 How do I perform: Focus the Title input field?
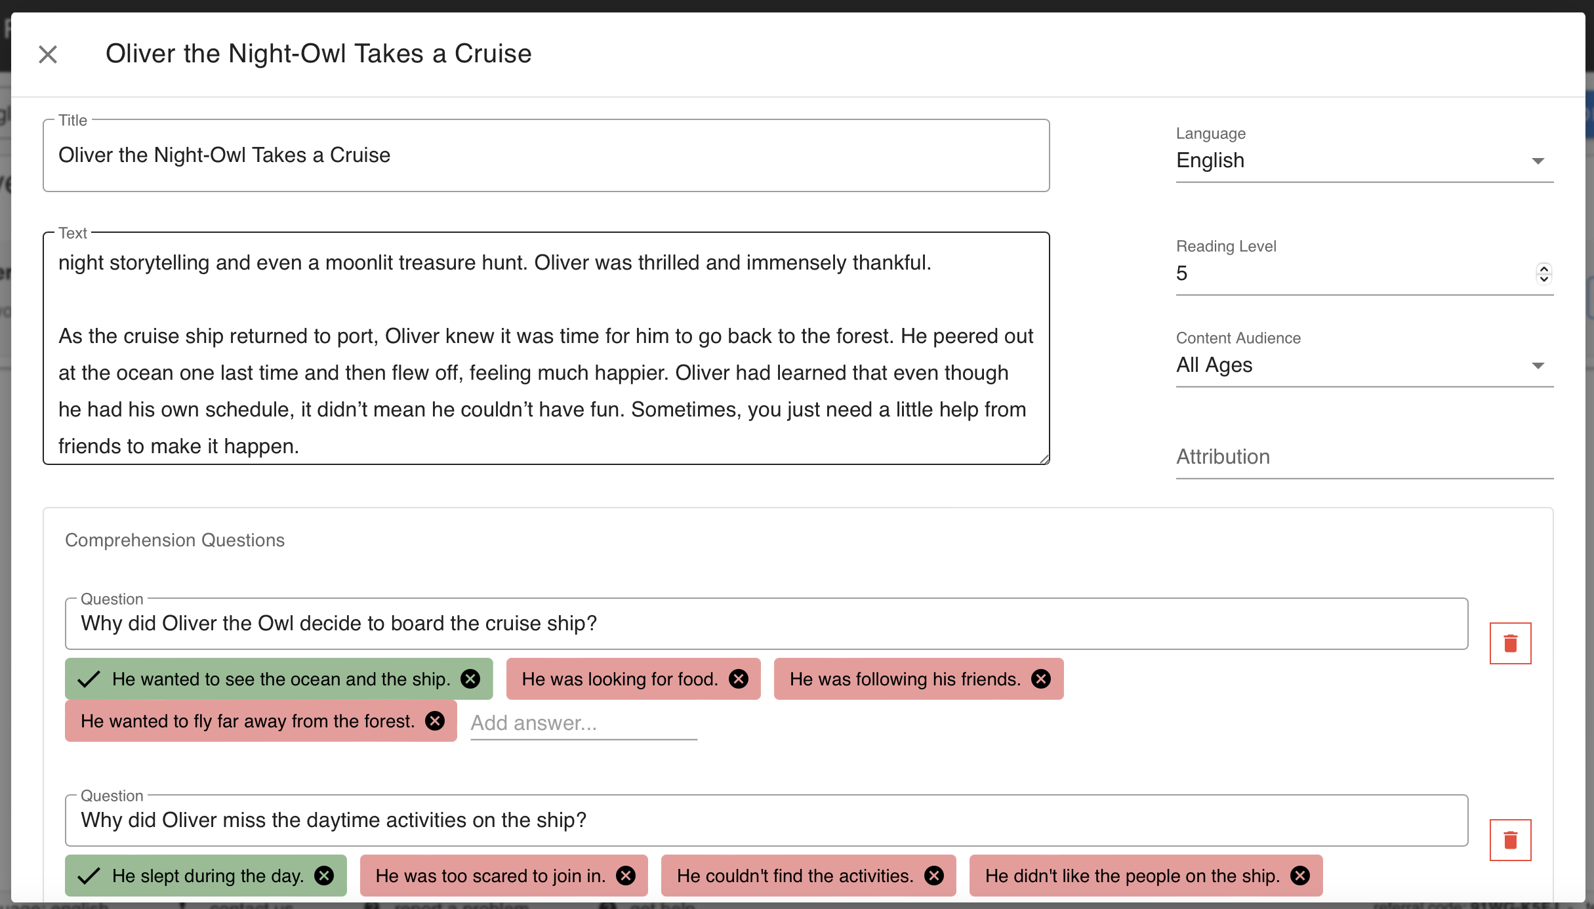[x=546, y=155]
